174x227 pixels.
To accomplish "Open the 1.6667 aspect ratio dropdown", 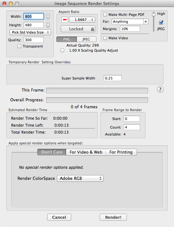I will [x=82, y=20].
